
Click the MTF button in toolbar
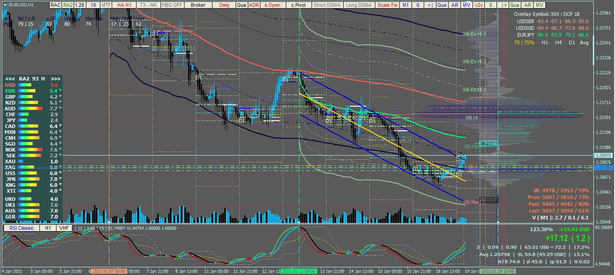coord(106,5)
